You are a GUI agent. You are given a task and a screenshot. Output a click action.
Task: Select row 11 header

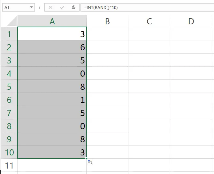(x=9, y=165)
